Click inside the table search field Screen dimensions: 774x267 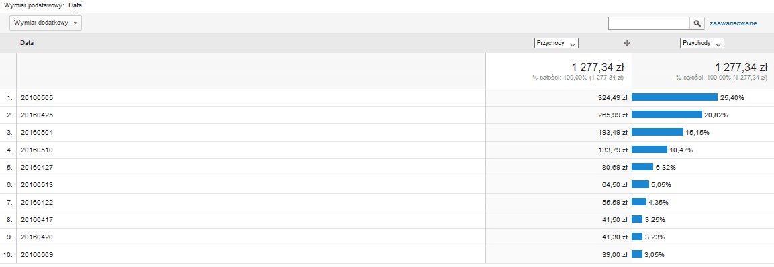click(x=648, y=23)
